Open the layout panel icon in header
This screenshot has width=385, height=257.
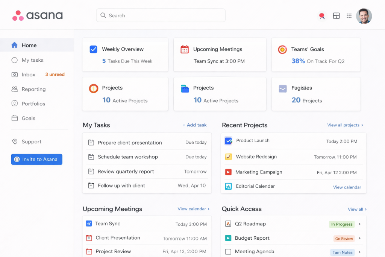tap(336, 16)
